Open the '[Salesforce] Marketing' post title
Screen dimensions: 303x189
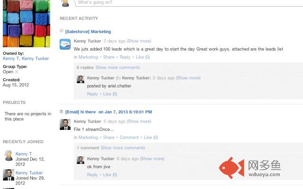coord(88,32)
